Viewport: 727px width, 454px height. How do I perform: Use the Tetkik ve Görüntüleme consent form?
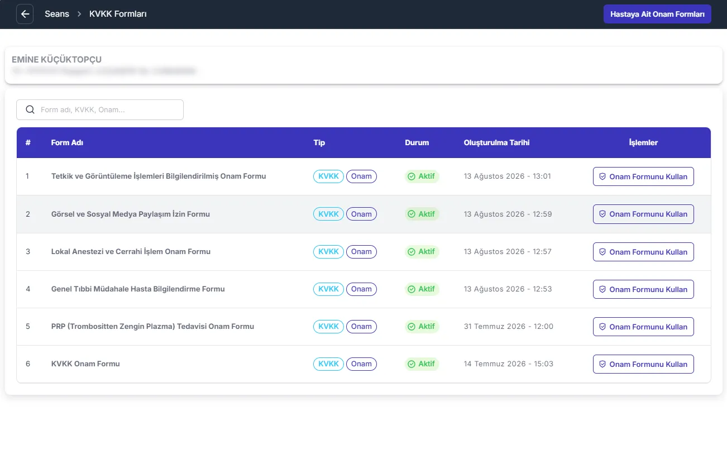643,176
